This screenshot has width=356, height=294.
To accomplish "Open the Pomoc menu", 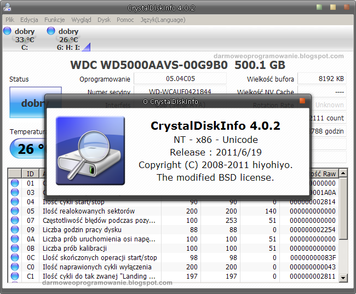I will point(125,20).
